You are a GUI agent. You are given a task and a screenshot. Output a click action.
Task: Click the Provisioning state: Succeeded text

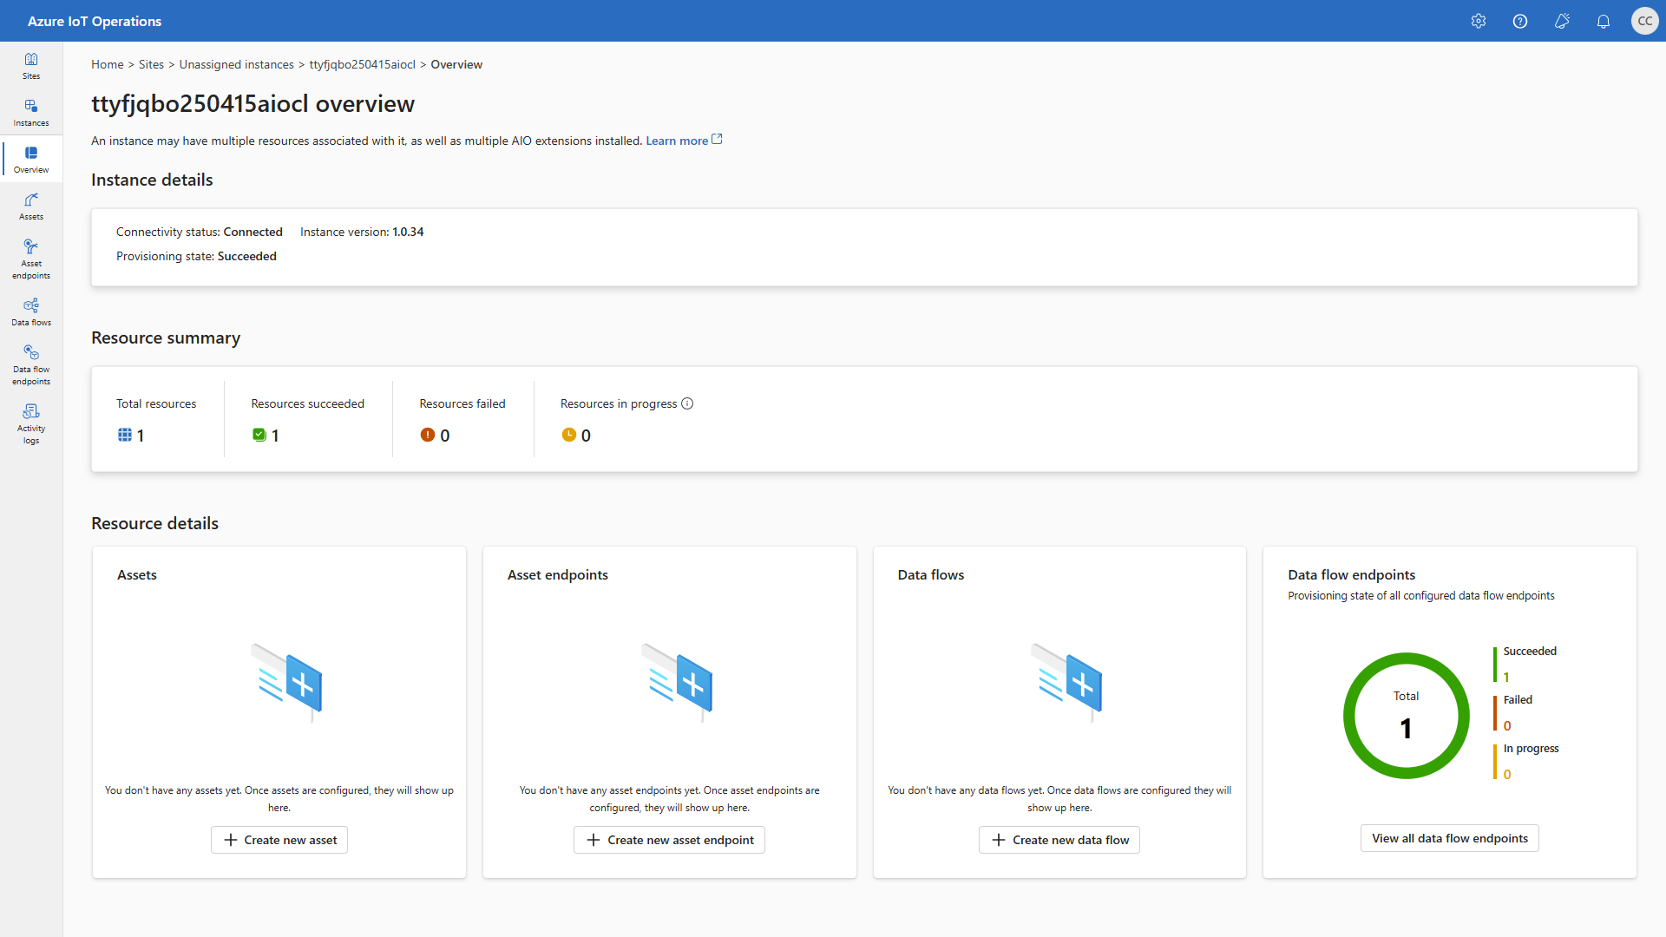196,256
